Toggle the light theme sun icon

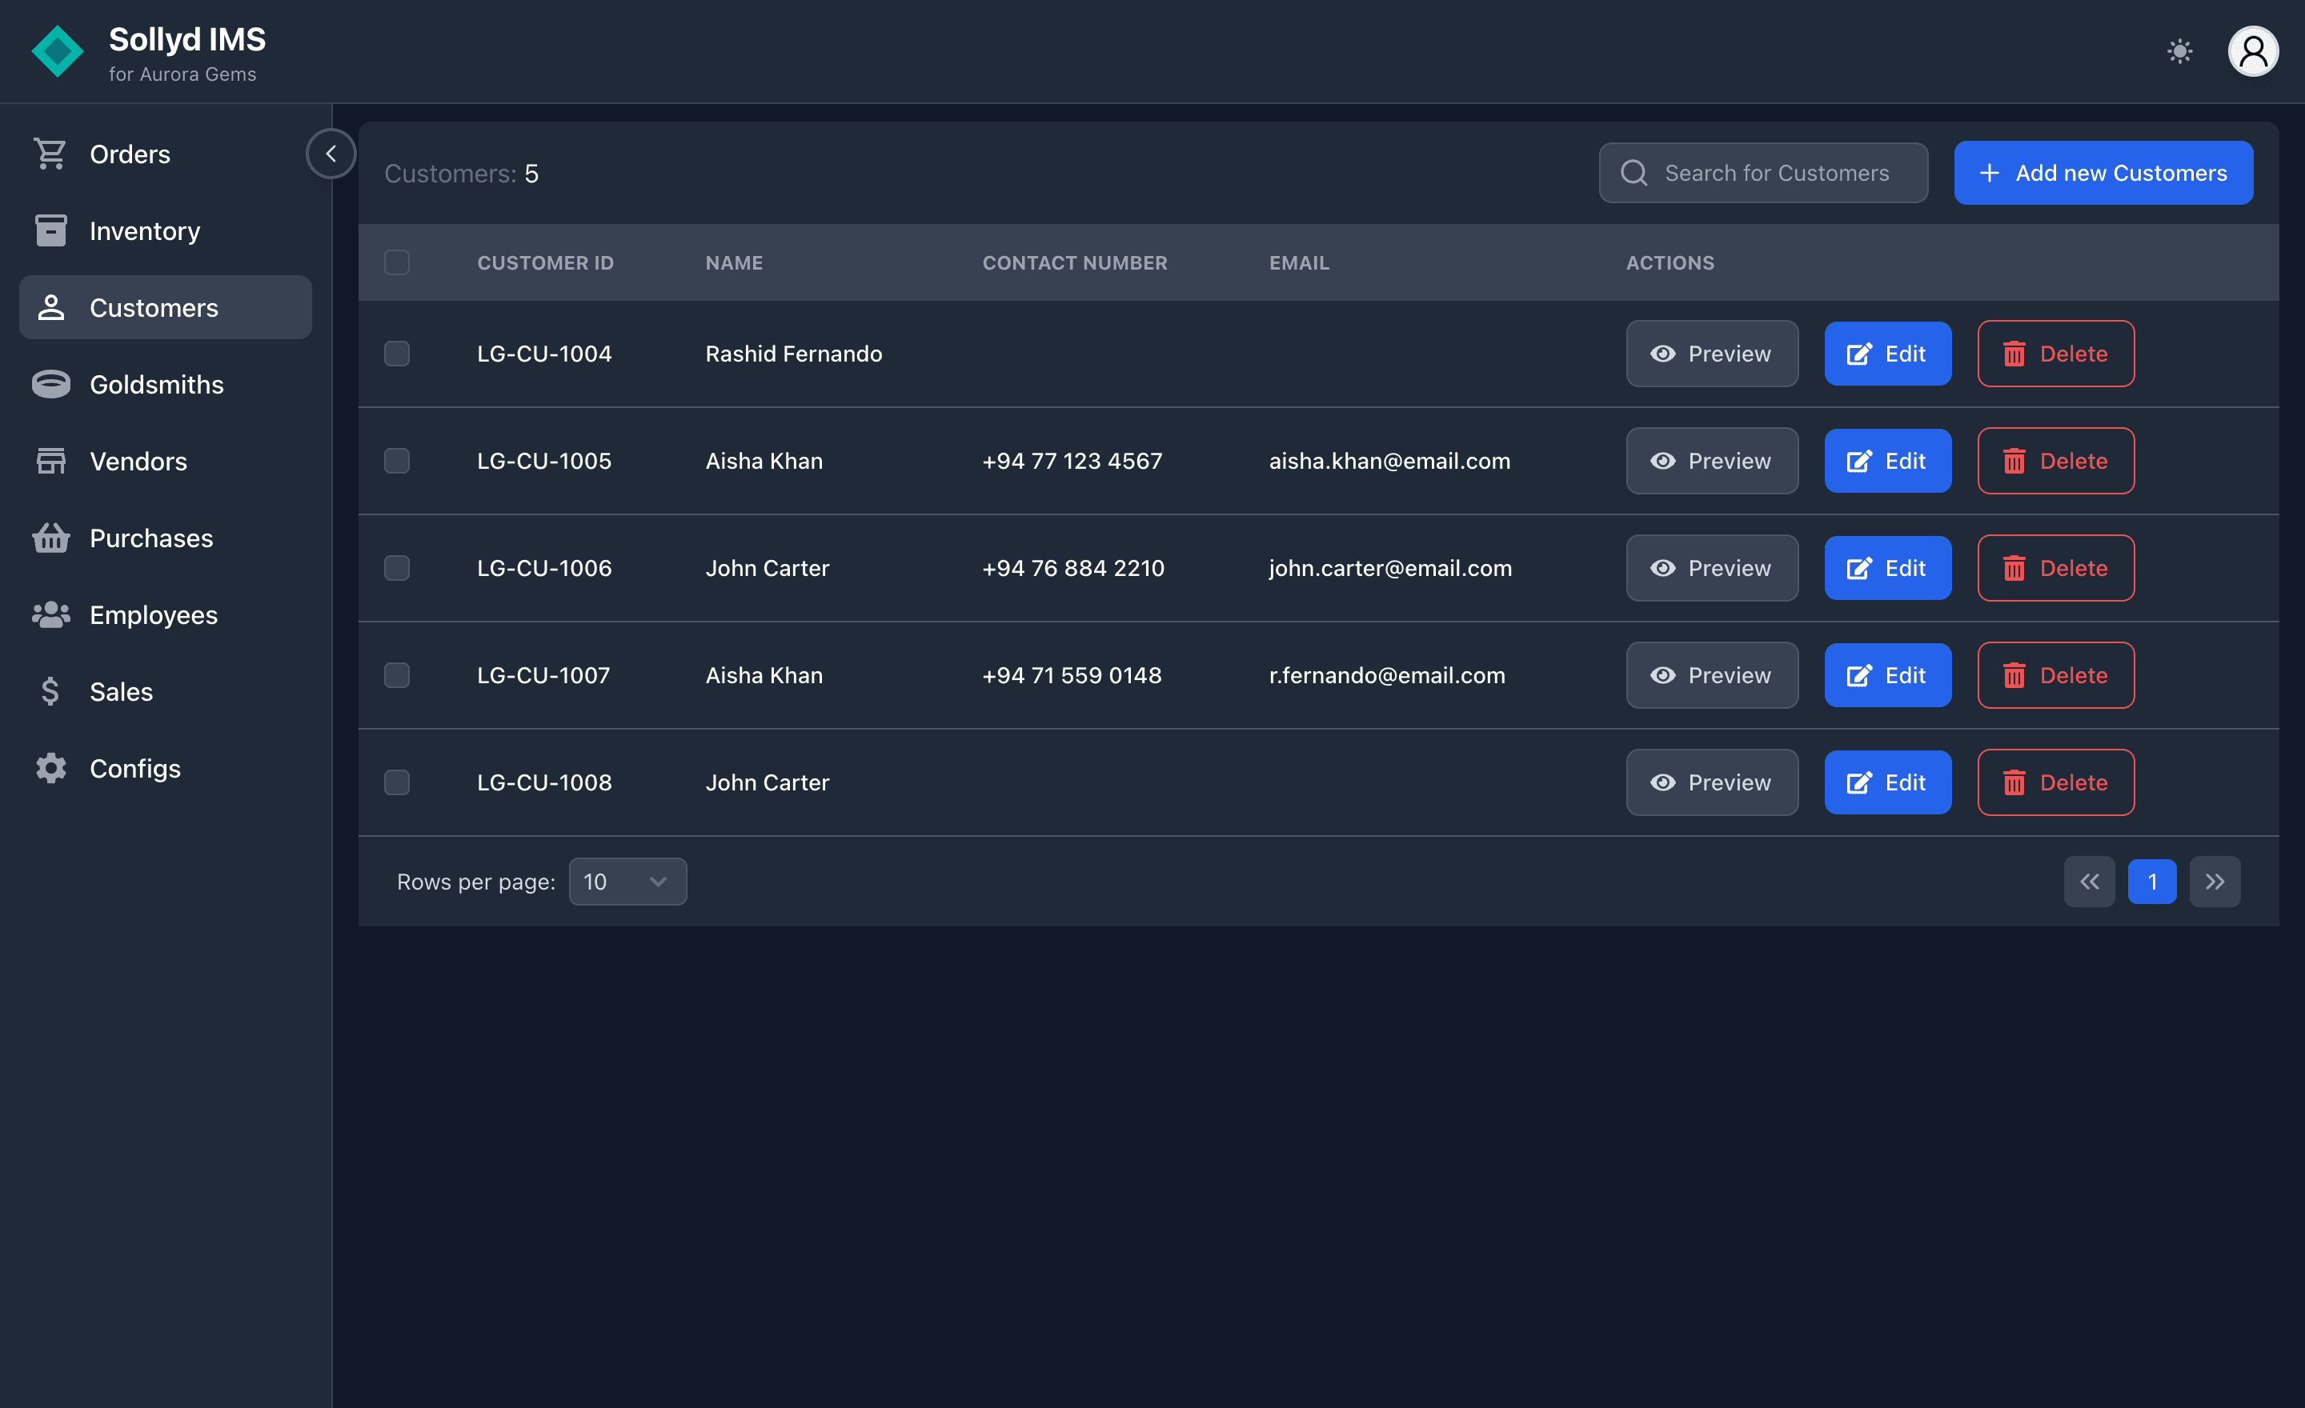(x=2179, y=51)
